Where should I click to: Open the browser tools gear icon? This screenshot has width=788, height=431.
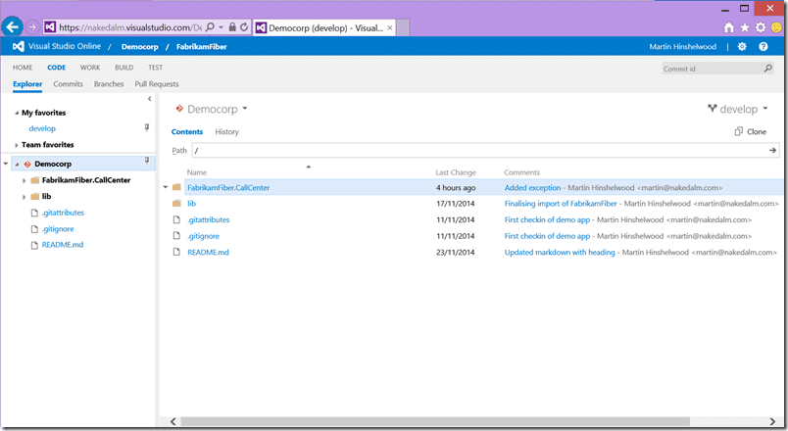(761, 27)
